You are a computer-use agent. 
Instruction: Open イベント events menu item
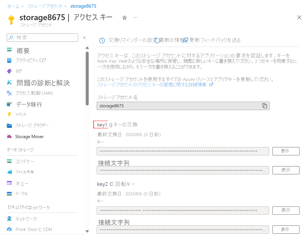tap(21, 114)
